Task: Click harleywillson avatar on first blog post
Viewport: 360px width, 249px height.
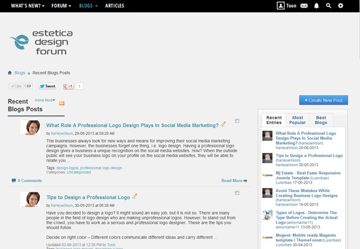Action: [30, 128]
